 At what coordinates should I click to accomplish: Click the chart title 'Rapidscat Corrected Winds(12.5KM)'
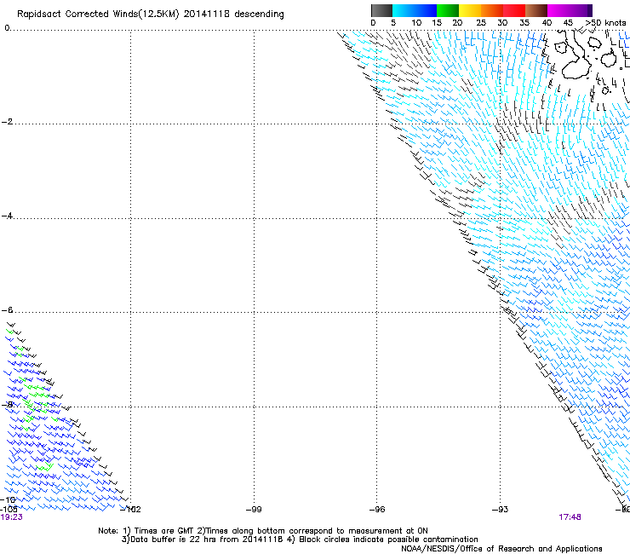pyautogui.click(x=98, y=14)
